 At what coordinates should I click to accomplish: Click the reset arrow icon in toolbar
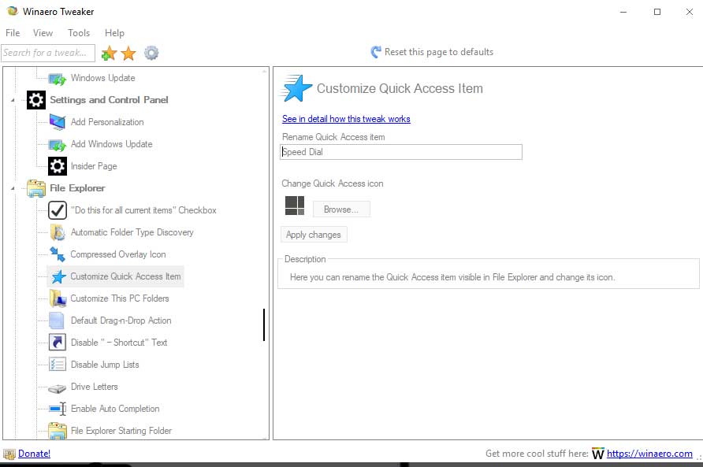[x=376, y=52]
